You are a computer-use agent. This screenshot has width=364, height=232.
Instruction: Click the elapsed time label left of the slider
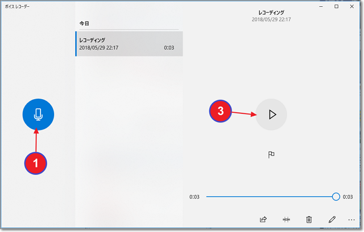[194, 197]
